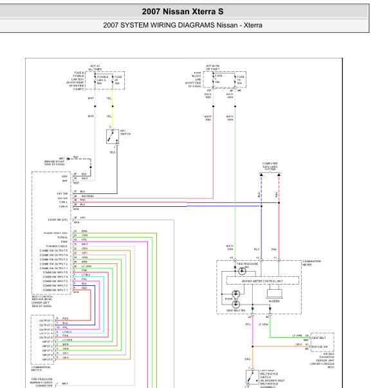The image size is (386, 388).
Task: Click the 'UNIFIED METER CONTROL UNIT' box
Action: [262, 281]
